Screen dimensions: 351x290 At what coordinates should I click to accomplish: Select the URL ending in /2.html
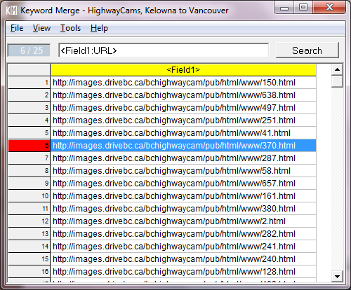183,221
